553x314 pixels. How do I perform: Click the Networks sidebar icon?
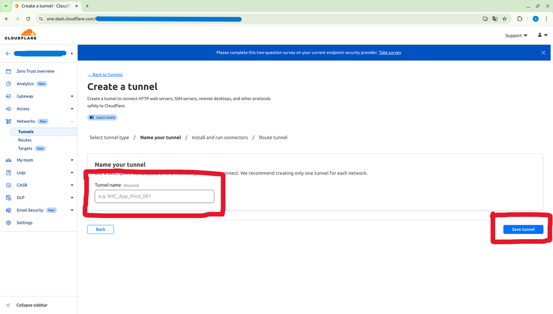(x=8, y=121)
